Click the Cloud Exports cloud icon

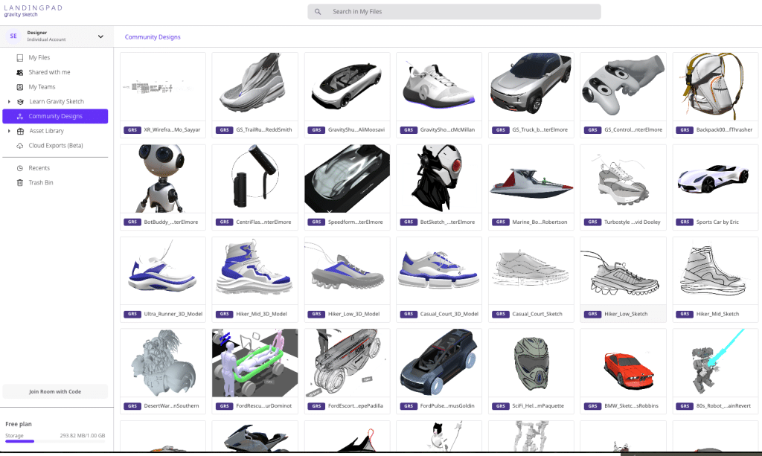[20, 146]
